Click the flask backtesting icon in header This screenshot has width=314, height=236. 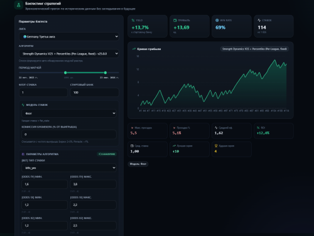click(18, 5)
